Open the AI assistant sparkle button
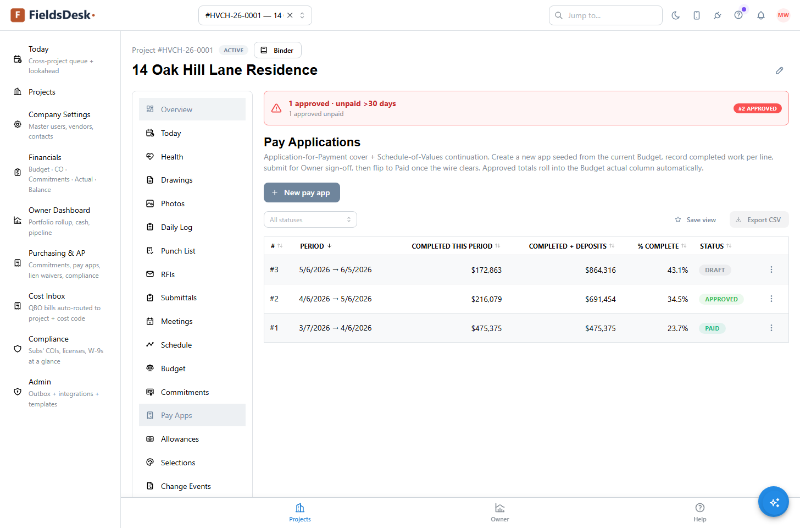This screenshot has height=528, width=800. pyautogui.click(x=774, y=502)
